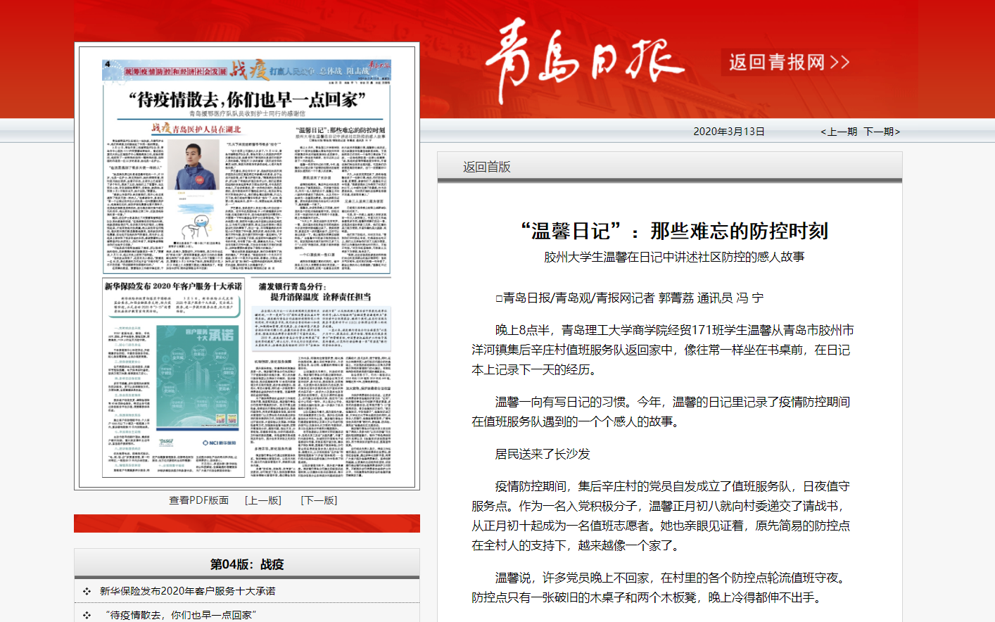Viewport: 995px width, 622px height.
Task: Click the top headline “待疫情散去” in the page preview
Action: click(246, 99)
